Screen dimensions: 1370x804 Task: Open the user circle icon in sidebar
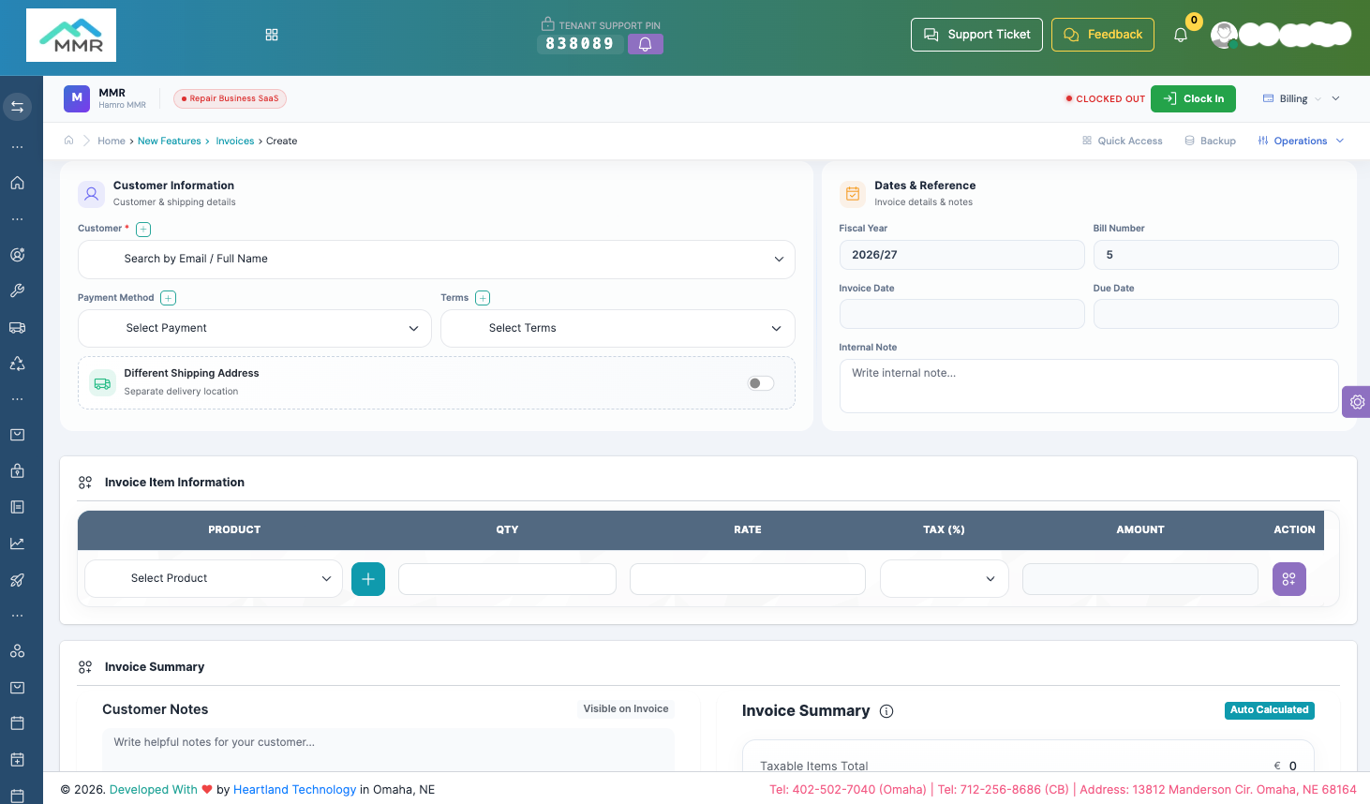[x=17, y=255]
